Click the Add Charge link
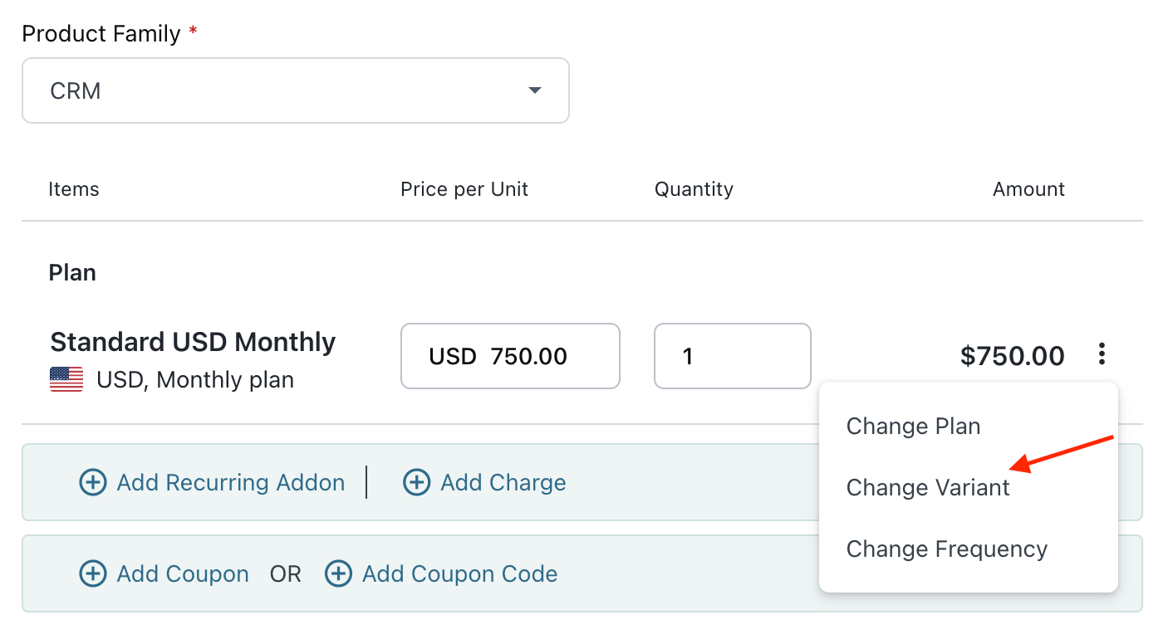Screen dimensions: 1173x639 pos(503,482)
